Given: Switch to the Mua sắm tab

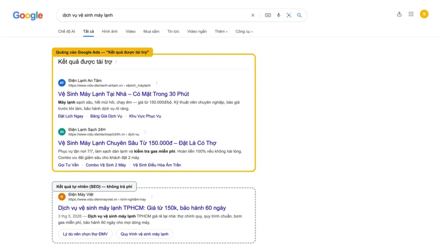Looking at the screenshot, I should pyautogui.click(x=151, y=31).
